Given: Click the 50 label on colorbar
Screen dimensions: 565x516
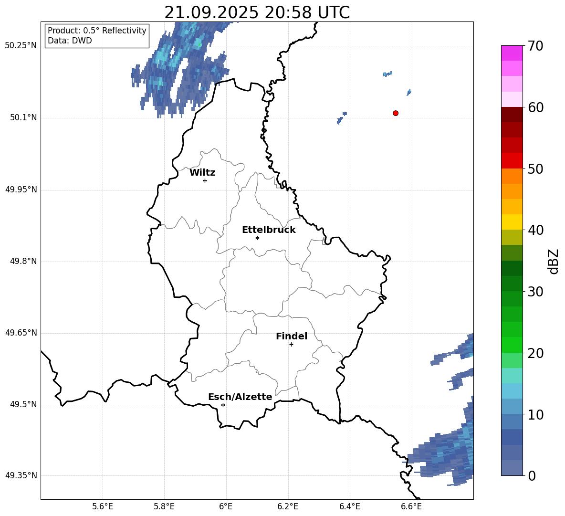Looking at the screenshot, I should 535,168.
